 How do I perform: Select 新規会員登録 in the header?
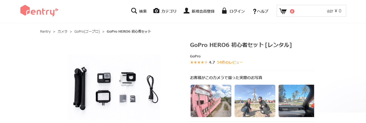[x=203, y=11]
